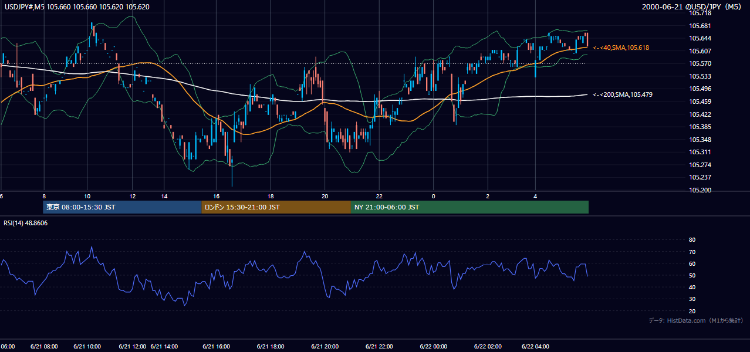This screenshot has height=352, width=750.
Task: Click the 6/22 00:00 time axis label
Action: tap(433, 347)
